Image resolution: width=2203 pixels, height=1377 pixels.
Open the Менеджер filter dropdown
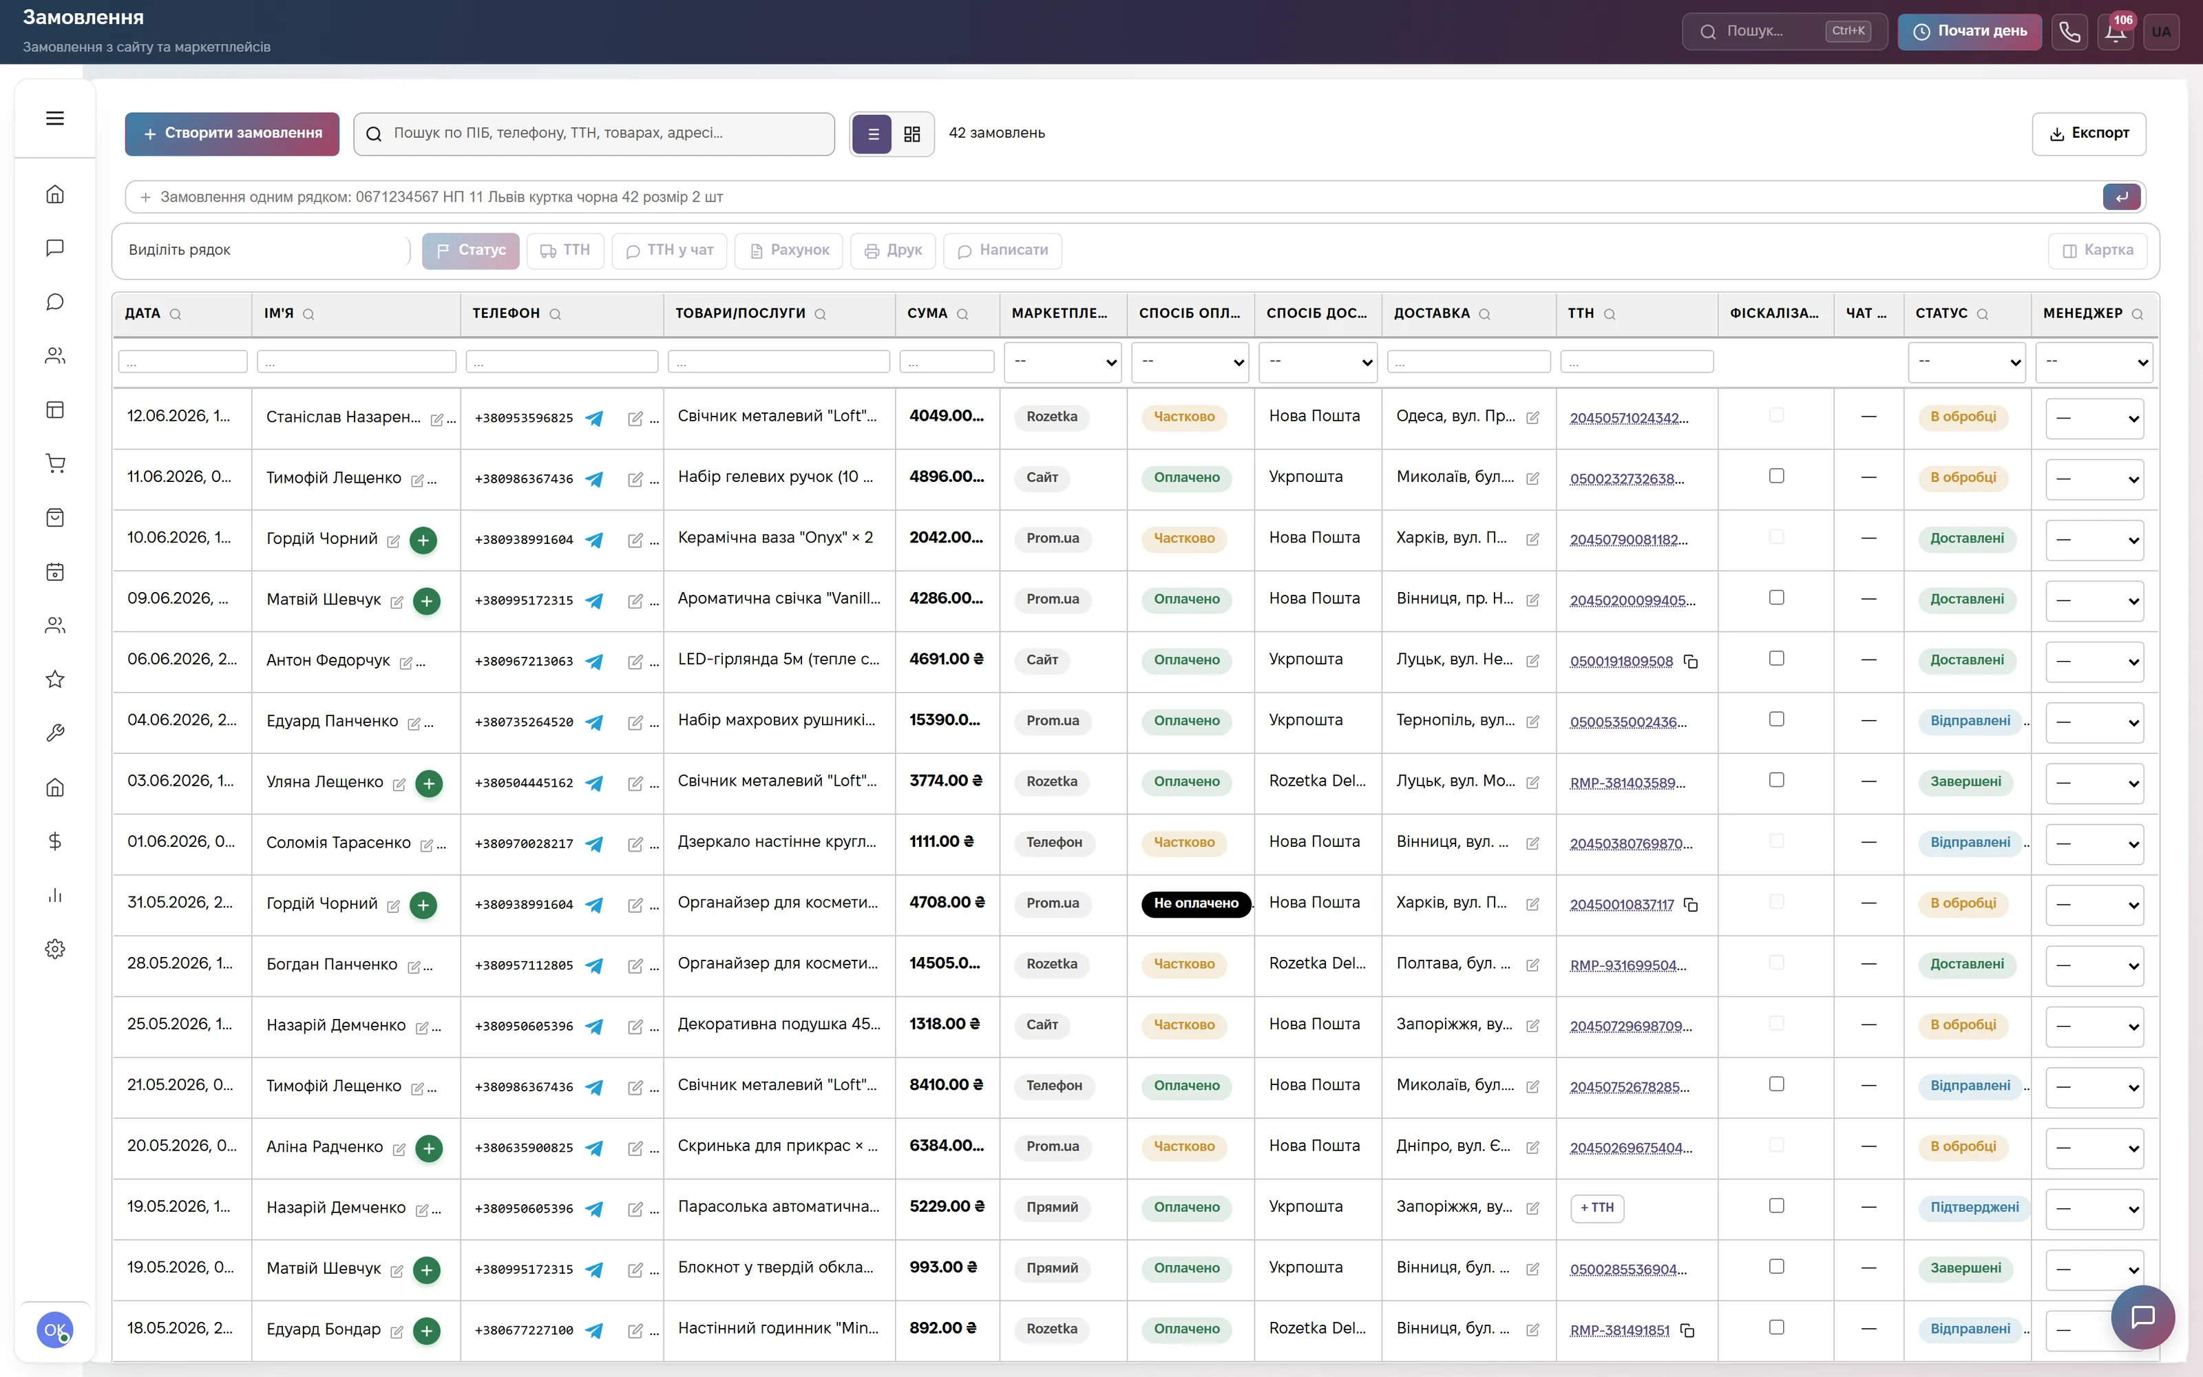[x=2095, y=362]
